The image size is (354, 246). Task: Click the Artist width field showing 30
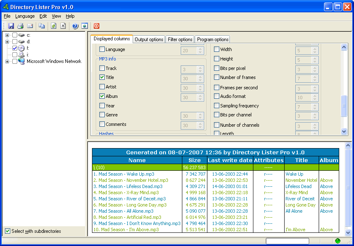(189, 88)
